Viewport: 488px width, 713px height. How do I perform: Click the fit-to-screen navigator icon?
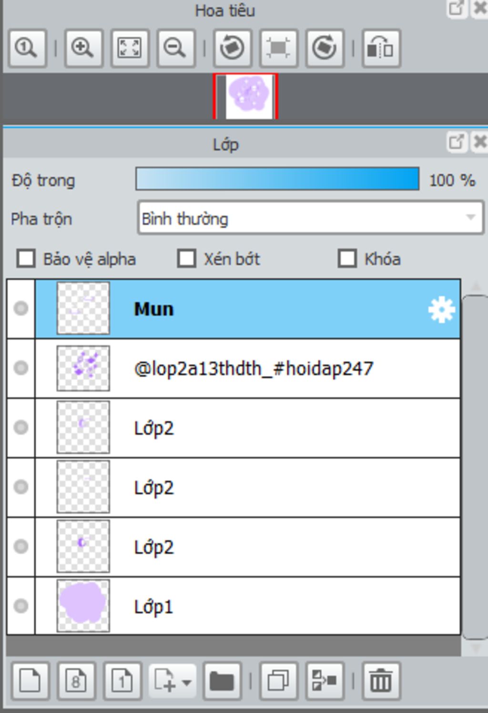pyautogui.click(x=130, y=48)
